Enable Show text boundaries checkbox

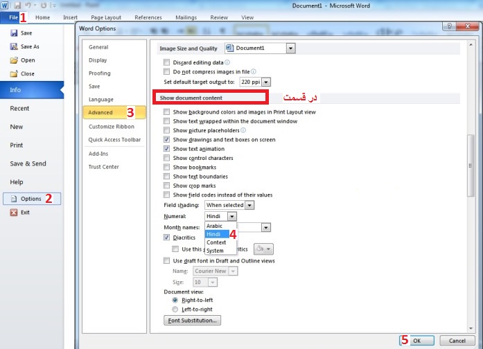coord(166,177)
